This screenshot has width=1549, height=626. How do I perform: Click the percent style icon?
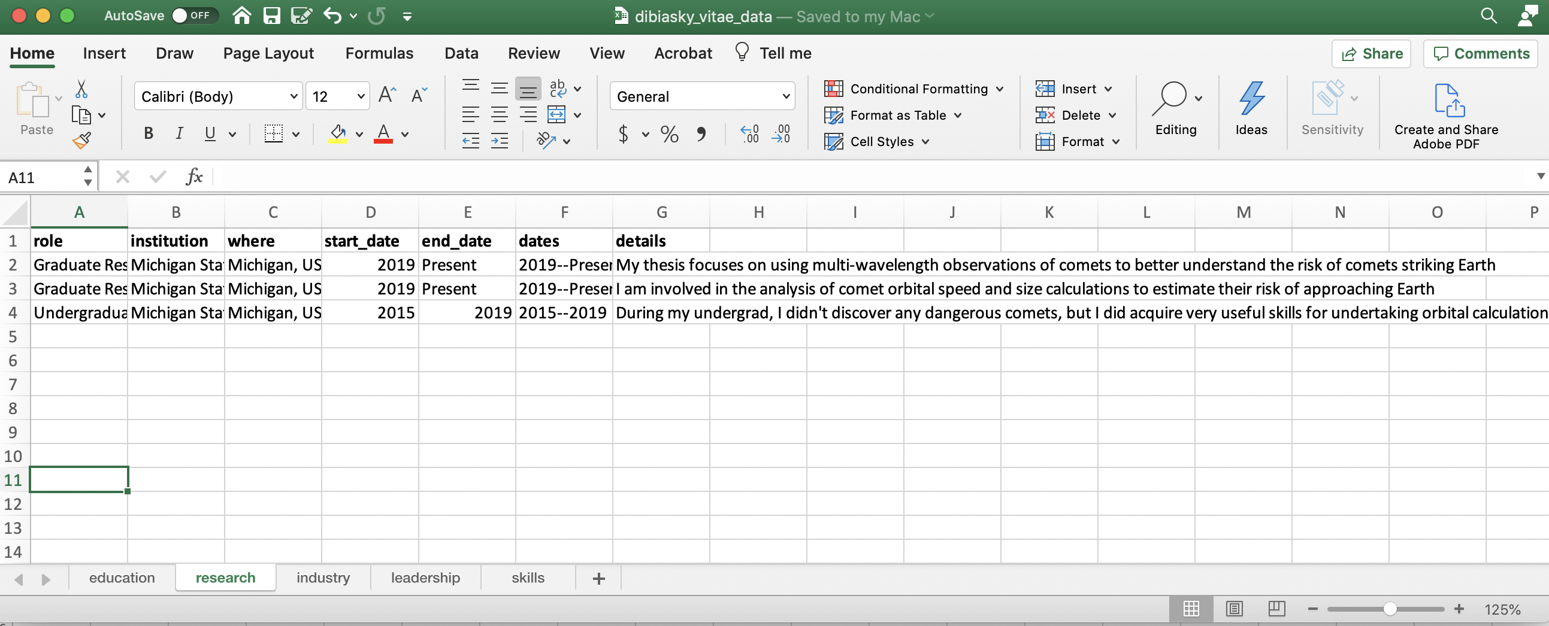tap(668, 134)
